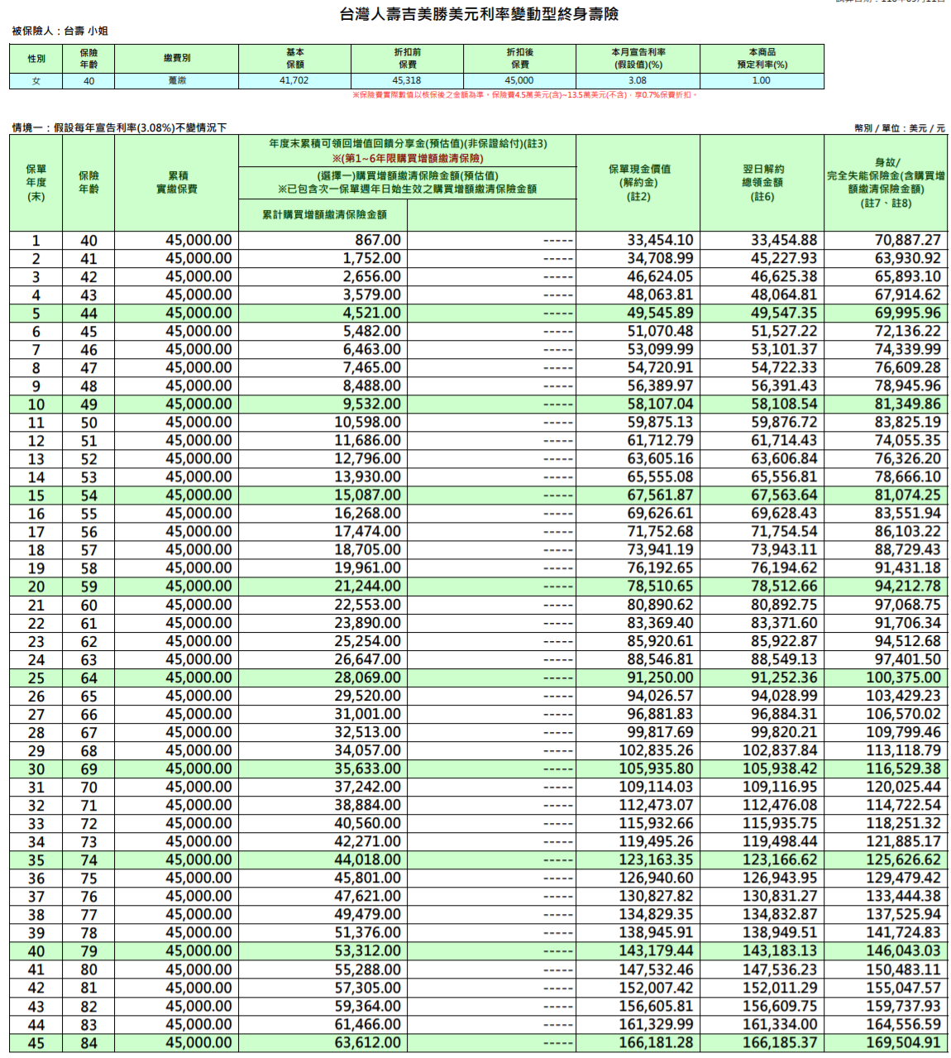Click the title 台灣人壽吉美勝美元利率變動型終身壽險
The height and width of the screenshot is (1058, 951).
479,14
